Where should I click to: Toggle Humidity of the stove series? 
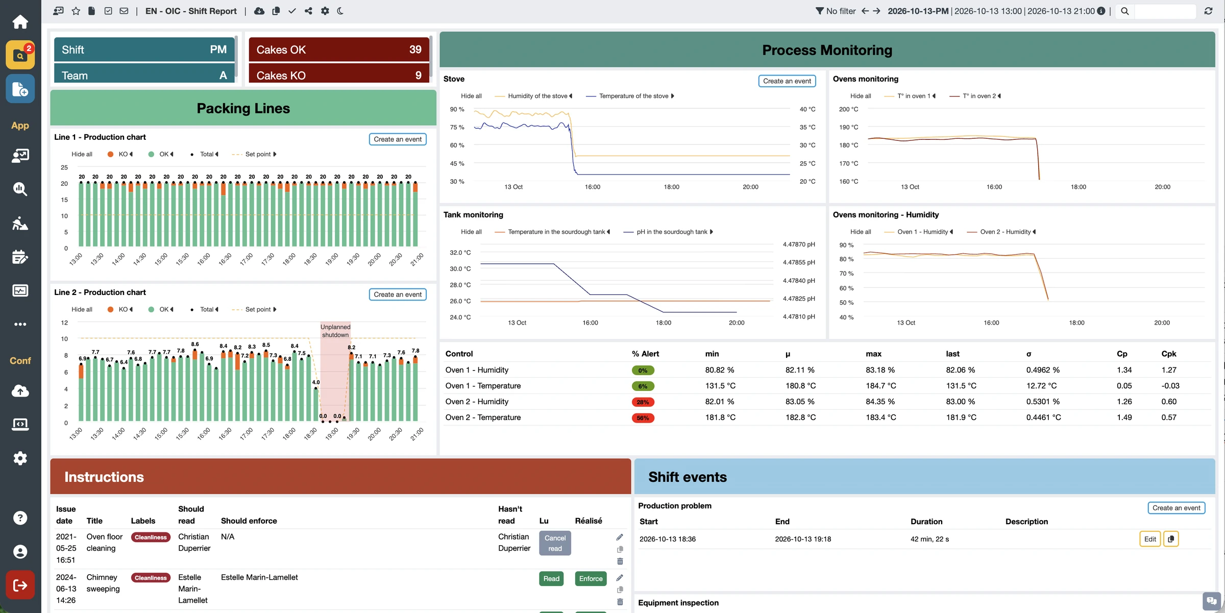[x=533, y=96]
